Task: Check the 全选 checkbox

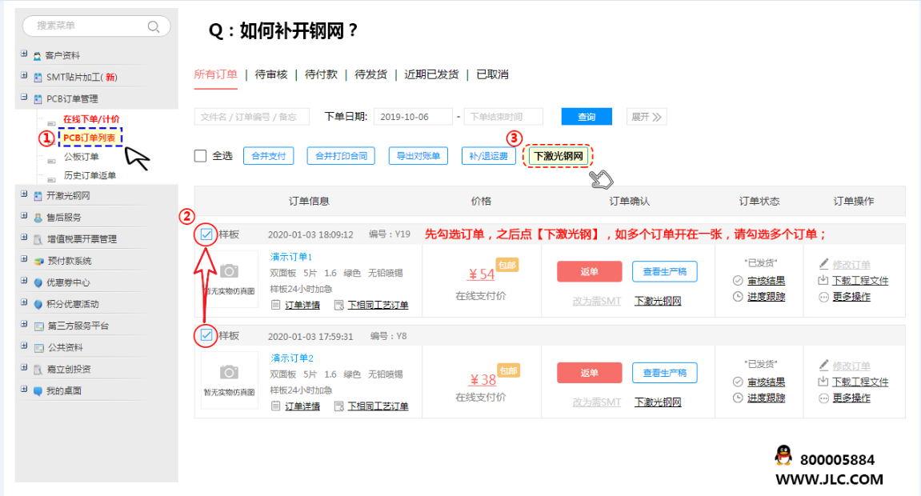Action: point(201,156)
